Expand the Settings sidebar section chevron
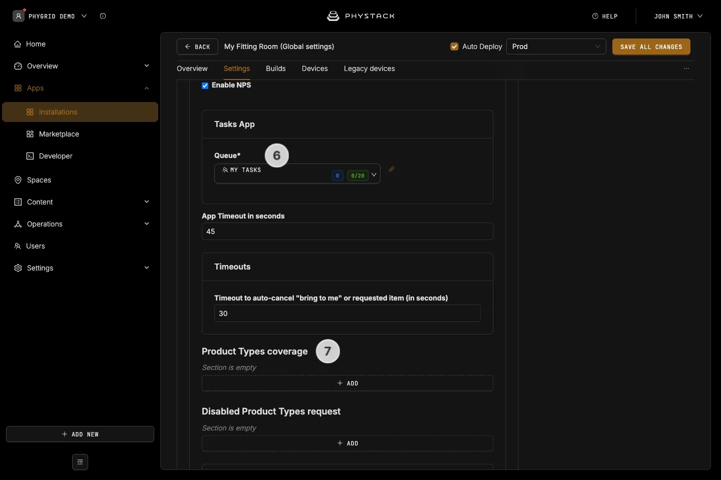 click(147, 268)
